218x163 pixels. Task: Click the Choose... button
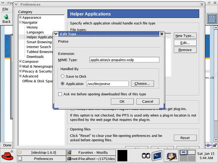(x=143, y=83)
